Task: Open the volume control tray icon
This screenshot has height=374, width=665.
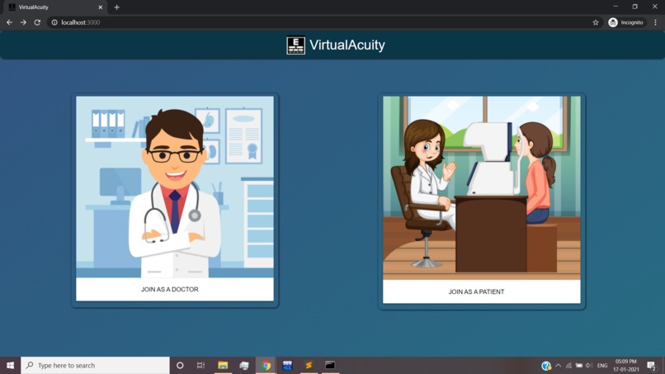Action: 589,366
